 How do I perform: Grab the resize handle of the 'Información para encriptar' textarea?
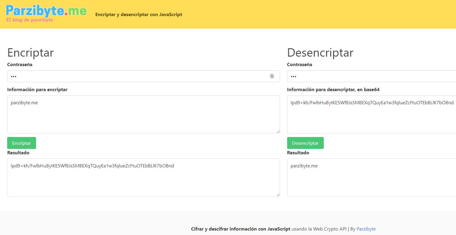click(x=278, y=131)
